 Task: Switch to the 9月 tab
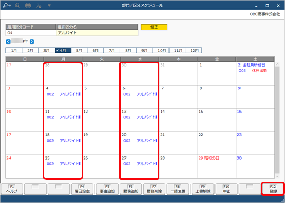click(145, 50)
